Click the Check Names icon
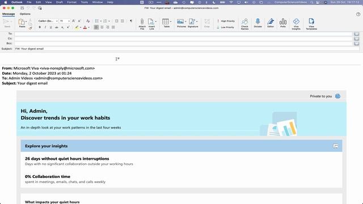The image size is (363, 204). (244, 22)
